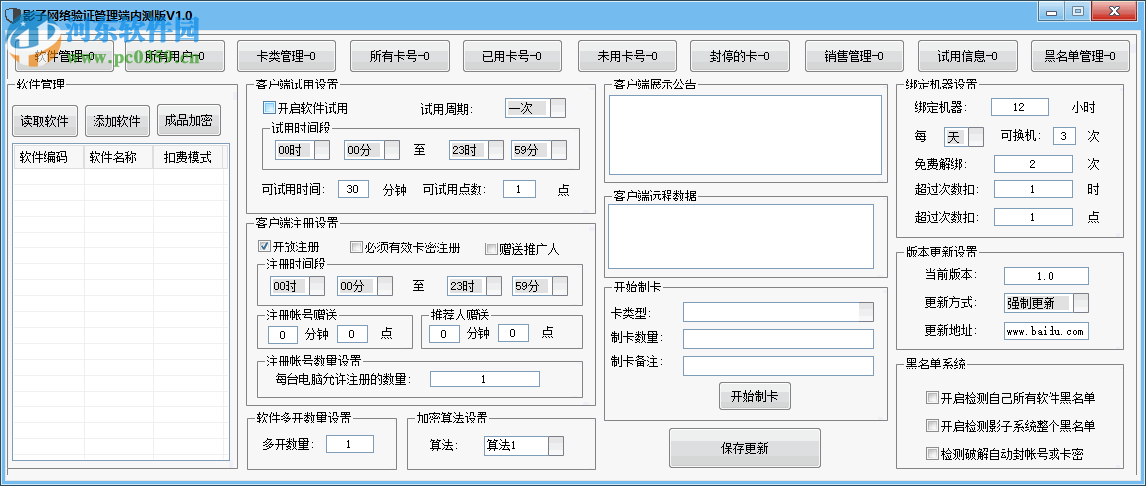Screen dimensions: 1146x486
Task: Click the 可试用时间 minutes field
Action: [x=354, y=189]
